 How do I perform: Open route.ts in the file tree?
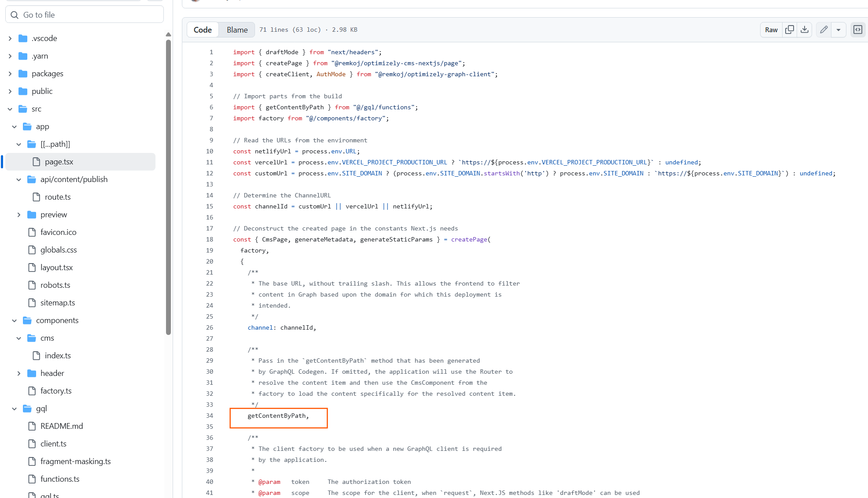[x=57, y=197]
